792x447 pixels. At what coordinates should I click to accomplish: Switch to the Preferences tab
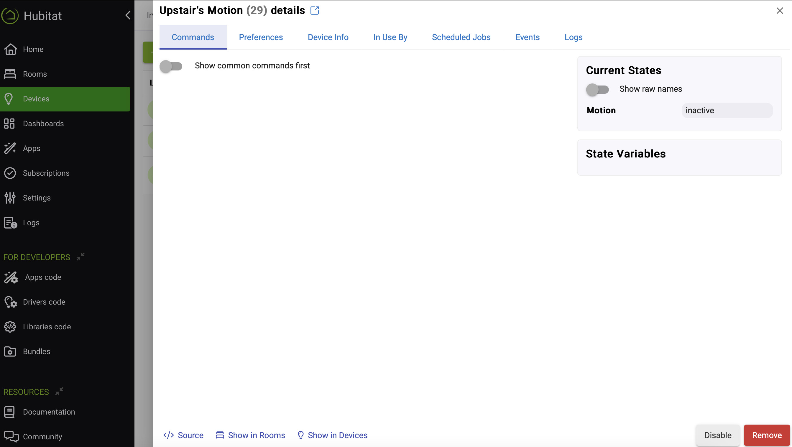[261, 37]
